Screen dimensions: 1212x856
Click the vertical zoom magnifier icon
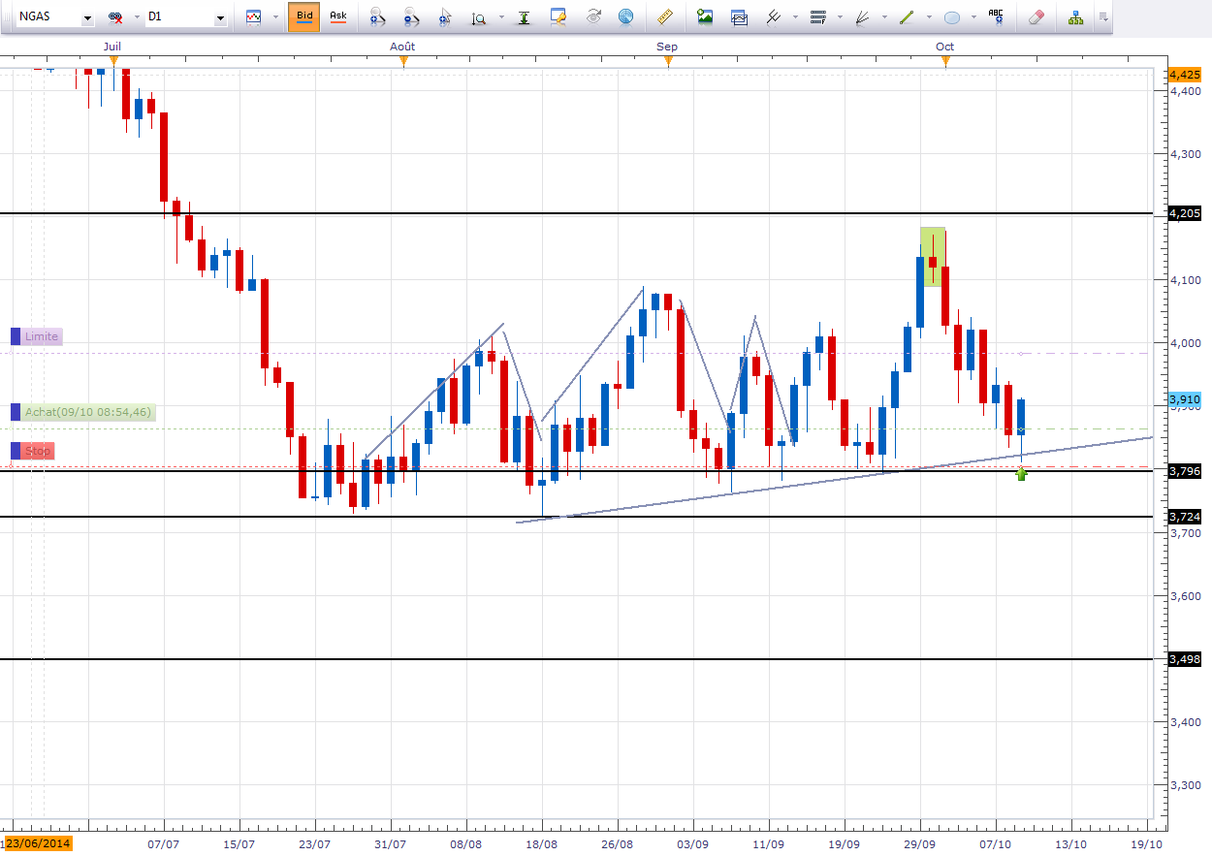tap(478, 17)
